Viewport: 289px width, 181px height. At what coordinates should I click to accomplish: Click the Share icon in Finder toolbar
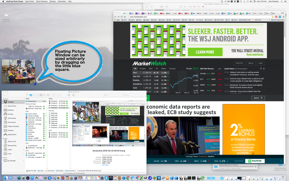(x=54, y=95)
